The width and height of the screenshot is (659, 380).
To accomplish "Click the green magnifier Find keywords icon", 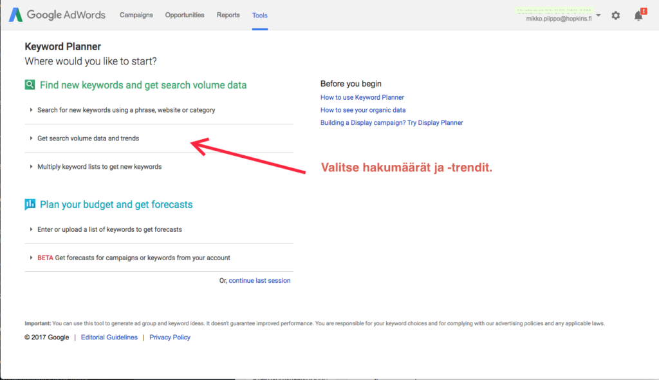I will [30, 84].
